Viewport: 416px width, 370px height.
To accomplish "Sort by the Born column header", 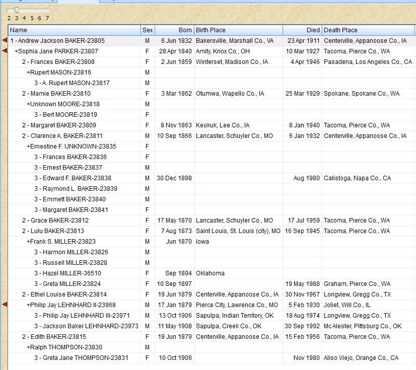I will (174, 30).
